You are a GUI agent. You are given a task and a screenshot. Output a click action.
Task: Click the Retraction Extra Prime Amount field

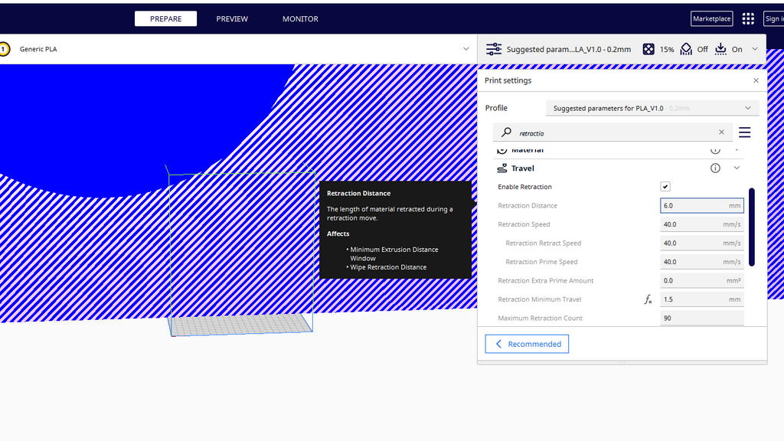coord(702,280)
